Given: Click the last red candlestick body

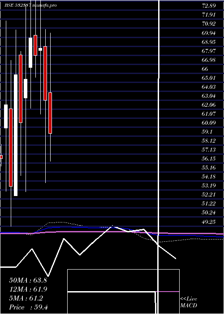Looking at the screenshot, I should tap(50, 113).
